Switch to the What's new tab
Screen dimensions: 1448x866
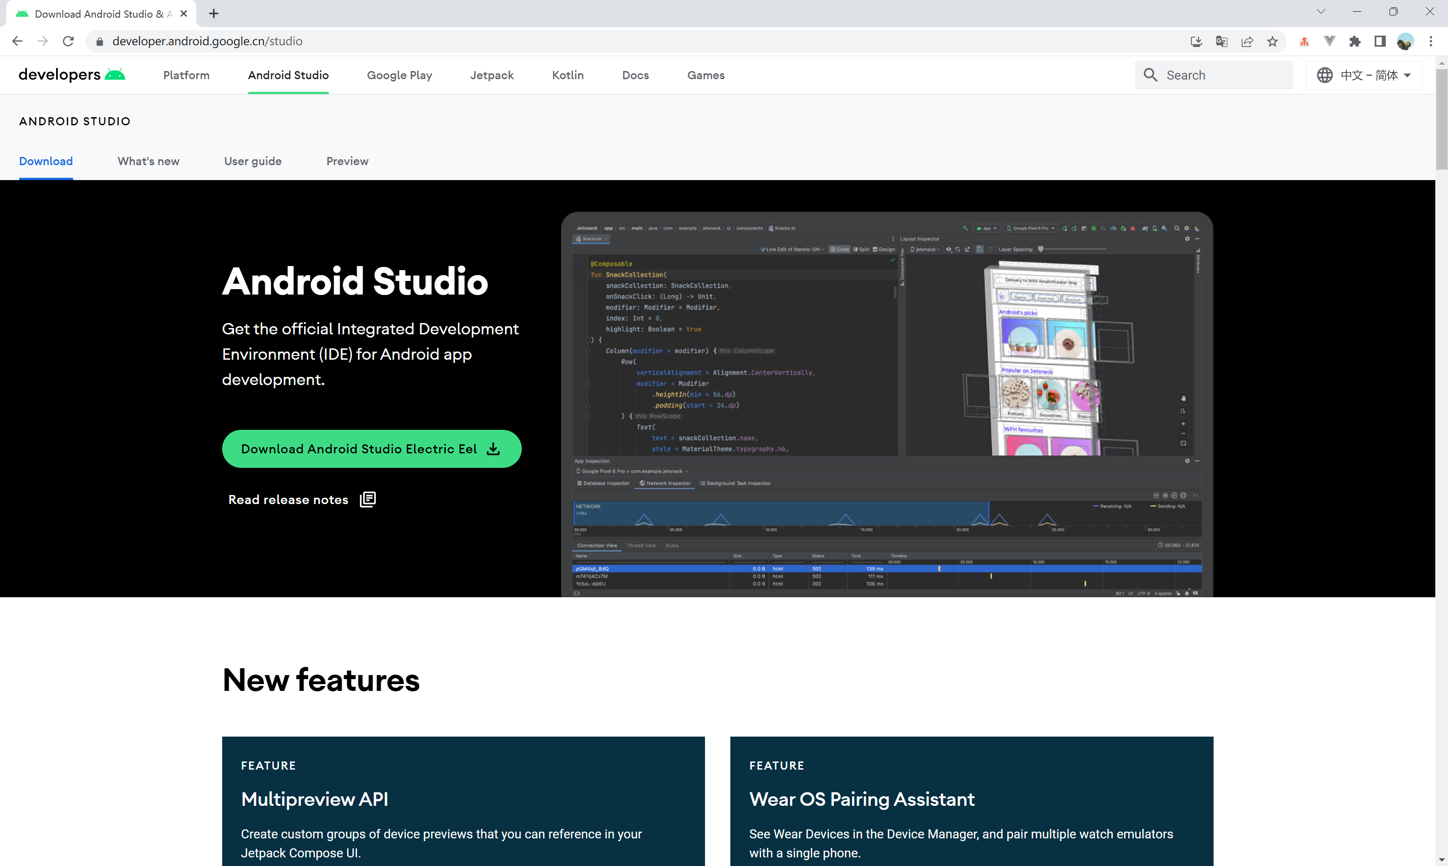pyautogui.click(x=148, y=161)
